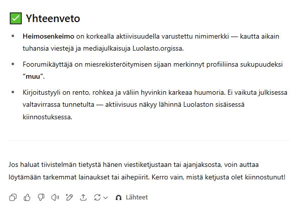Click the green checkmark emoji
Viewport: 306px width, 212px height.
16,19
